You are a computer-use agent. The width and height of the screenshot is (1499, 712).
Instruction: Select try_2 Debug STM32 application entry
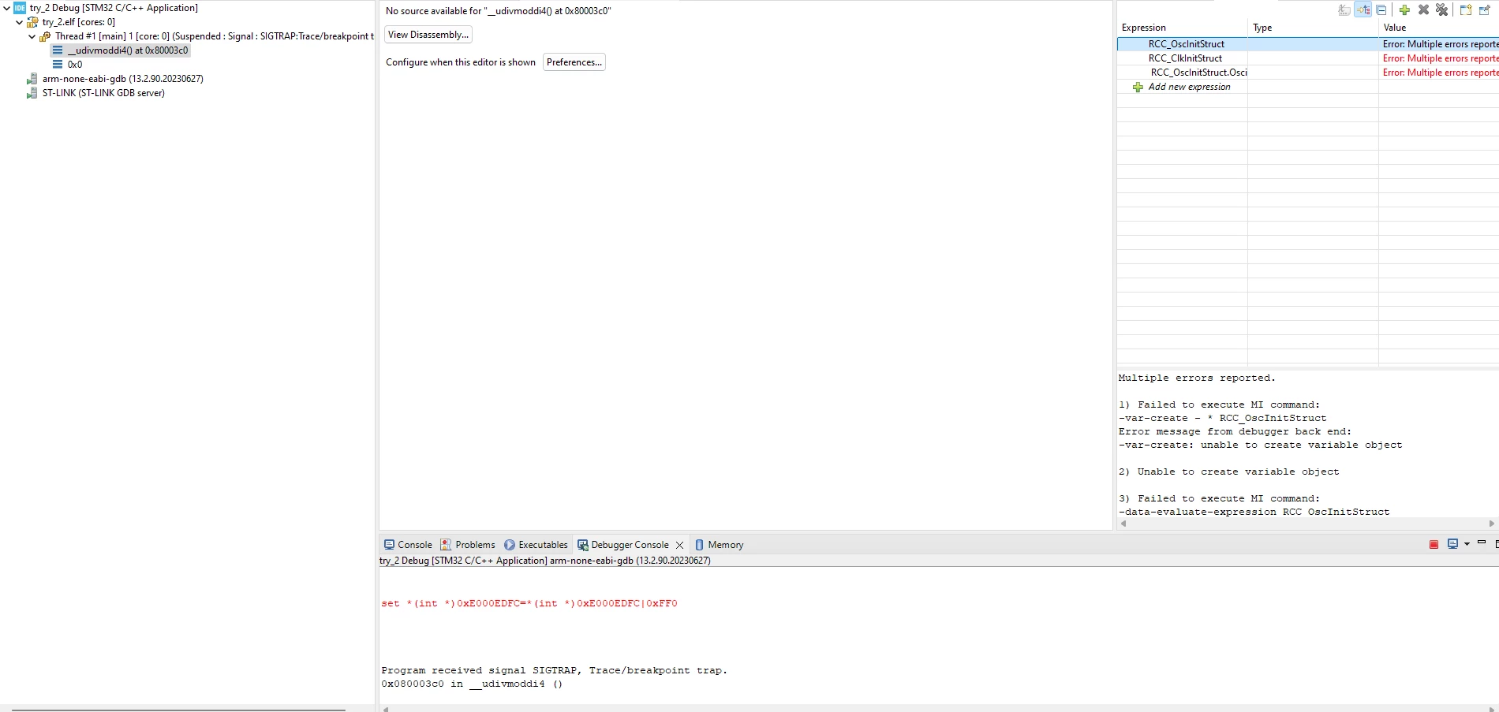[114, 8]
